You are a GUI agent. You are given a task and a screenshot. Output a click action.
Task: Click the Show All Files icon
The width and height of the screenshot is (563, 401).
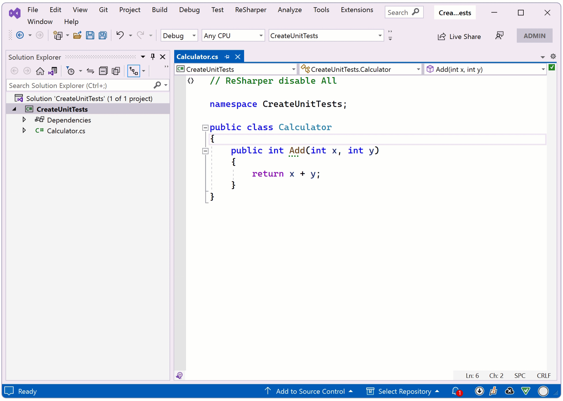116,71
